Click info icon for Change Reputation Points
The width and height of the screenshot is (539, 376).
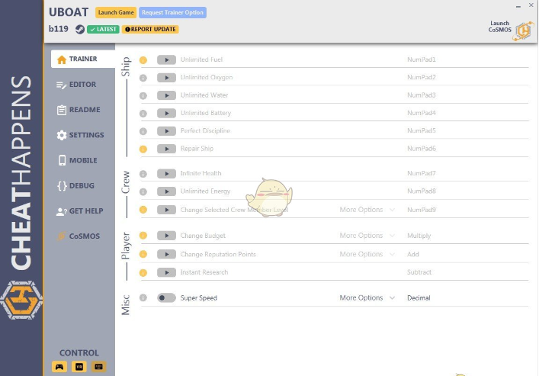(143, 254)
